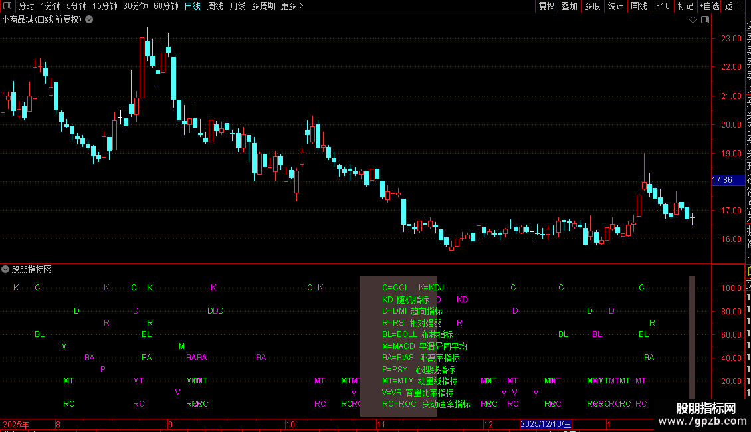
Task: Toggle the sidebar panel icon at top-left
Action: point(7,6)
